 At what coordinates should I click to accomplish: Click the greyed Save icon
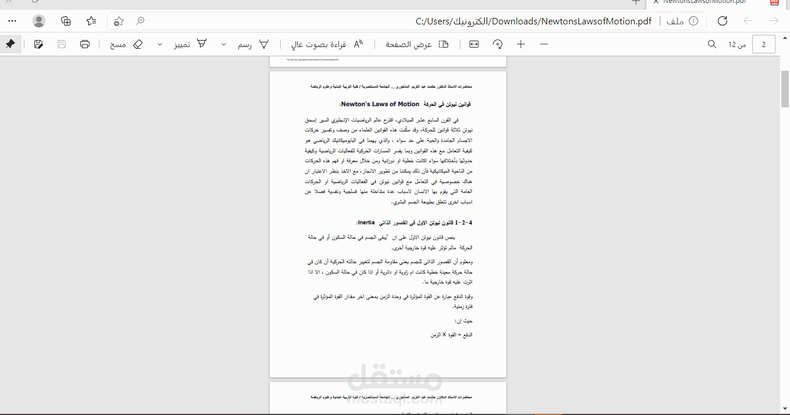[x=62, y=44]
